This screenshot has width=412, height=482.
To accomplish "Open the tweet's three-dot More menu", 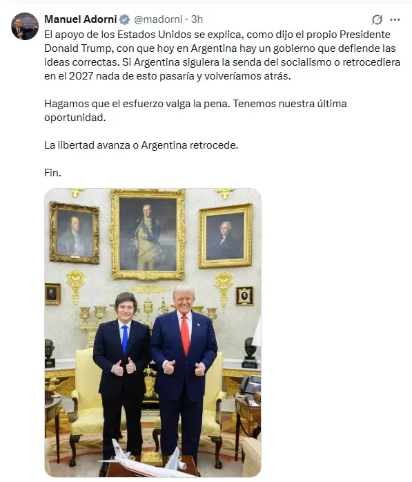I will [x=395, y=19].
